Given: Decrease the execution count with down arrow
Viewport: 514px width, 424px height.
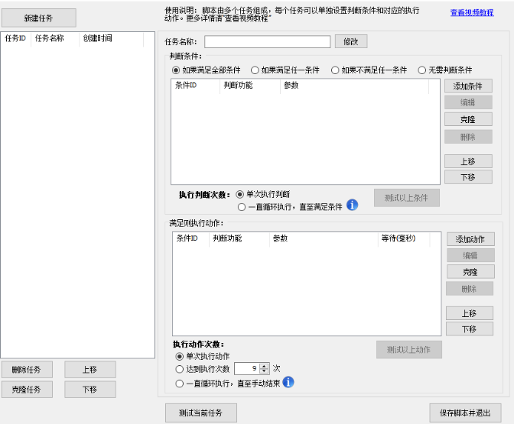Looking at the screenshot, I should (x=265, y=372).
